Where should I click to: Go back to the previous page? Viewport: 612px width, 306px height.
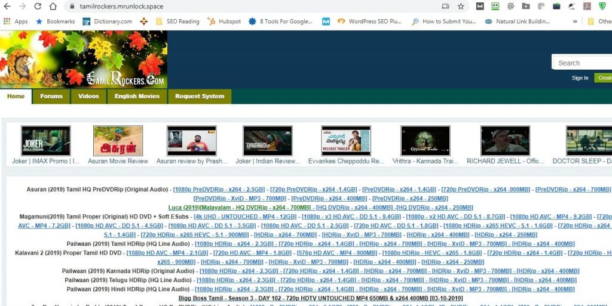(x=7, y=6)
